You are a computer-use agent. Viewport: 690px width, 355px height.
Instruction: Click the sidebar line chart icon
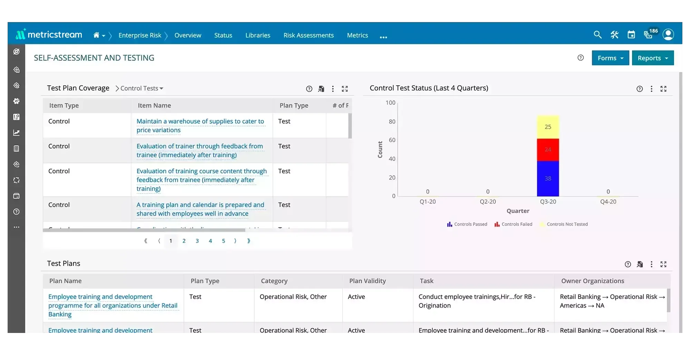coord(16,133)
